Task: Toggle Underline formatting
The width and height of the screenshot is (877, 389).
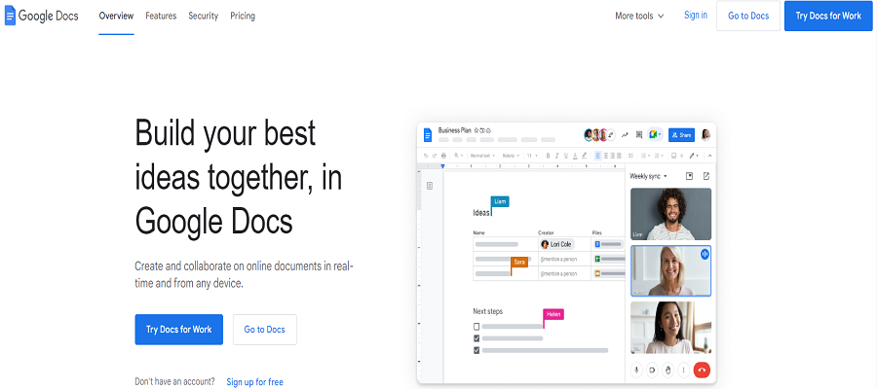Action: click(x=566, y=156)
